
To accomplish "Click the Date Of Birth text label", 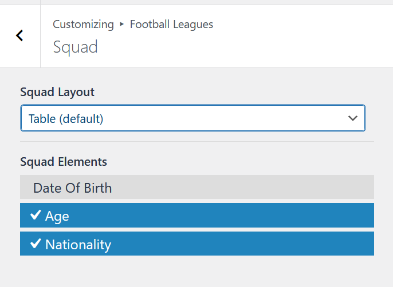I will click(72, 188).
